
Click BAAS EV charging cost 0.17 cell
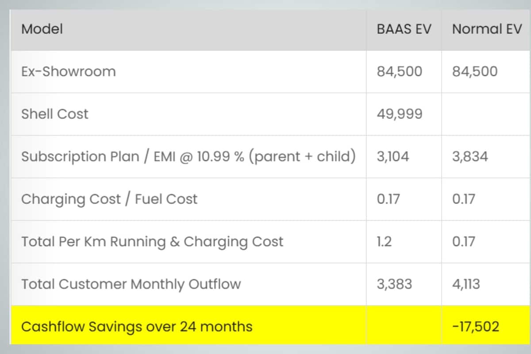click(388, 199)
